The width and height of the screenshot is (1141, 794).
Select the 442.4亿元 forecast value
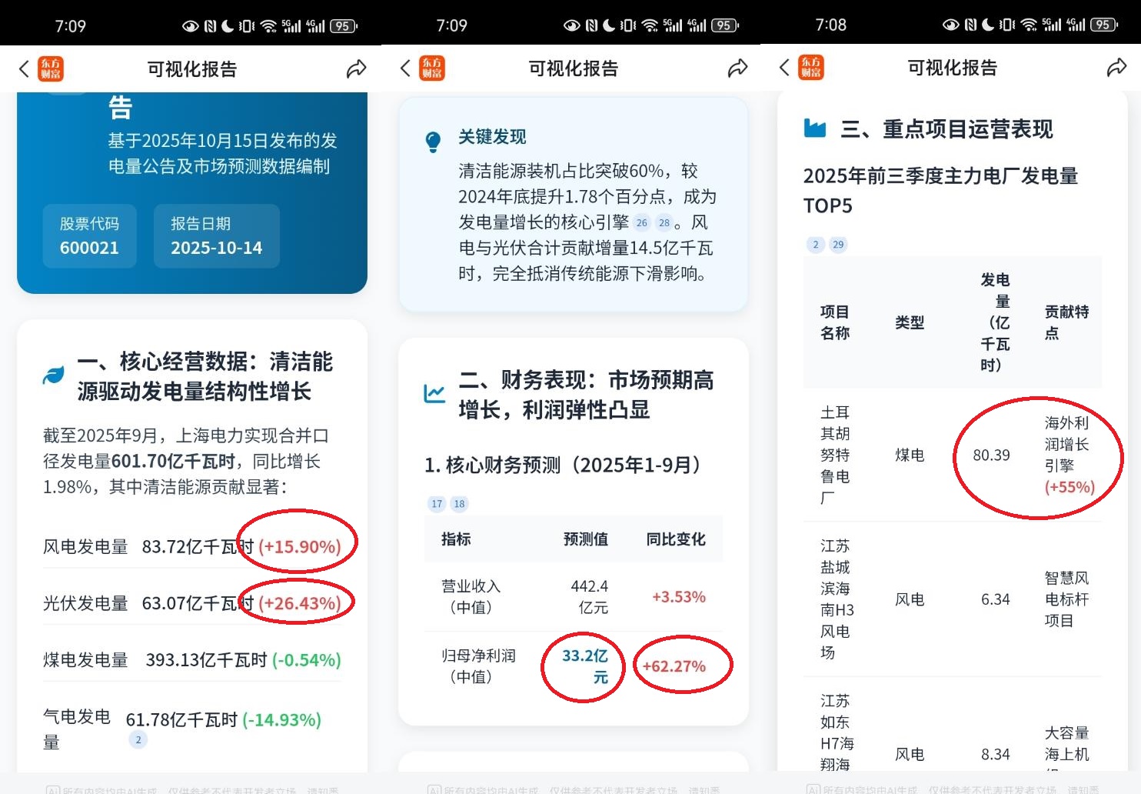coord(590,597)
